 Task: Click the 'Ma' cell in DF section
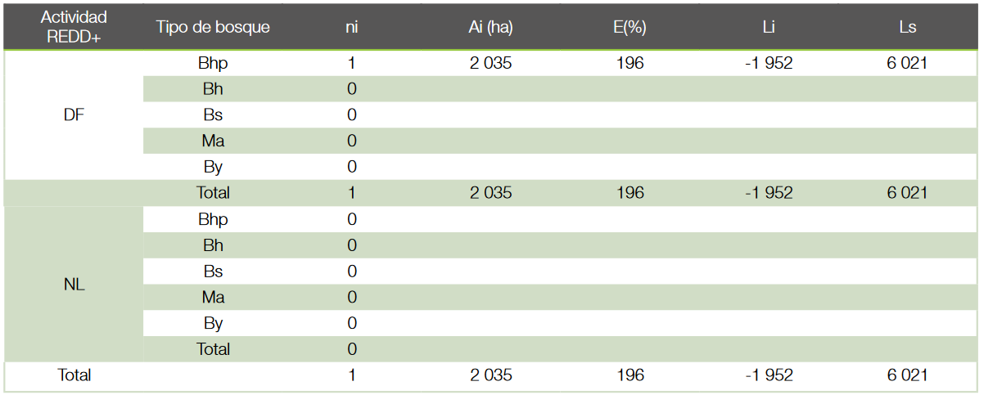point(213,141)
